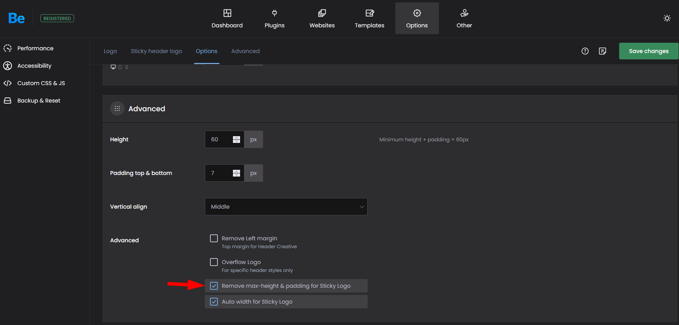Open the notes icon beside Save

[x=603, y=51]
